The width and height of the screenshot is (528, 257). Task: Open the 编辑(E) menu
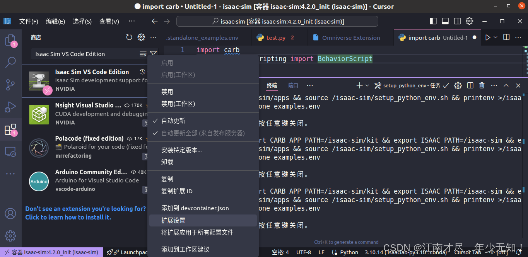point(55,21)
